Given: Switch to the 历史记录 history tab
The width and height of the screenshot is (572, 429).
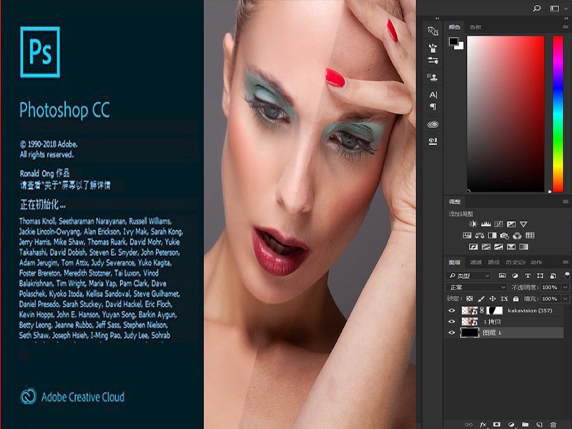Looking at the screenshot, I should (x=515, y=262).
